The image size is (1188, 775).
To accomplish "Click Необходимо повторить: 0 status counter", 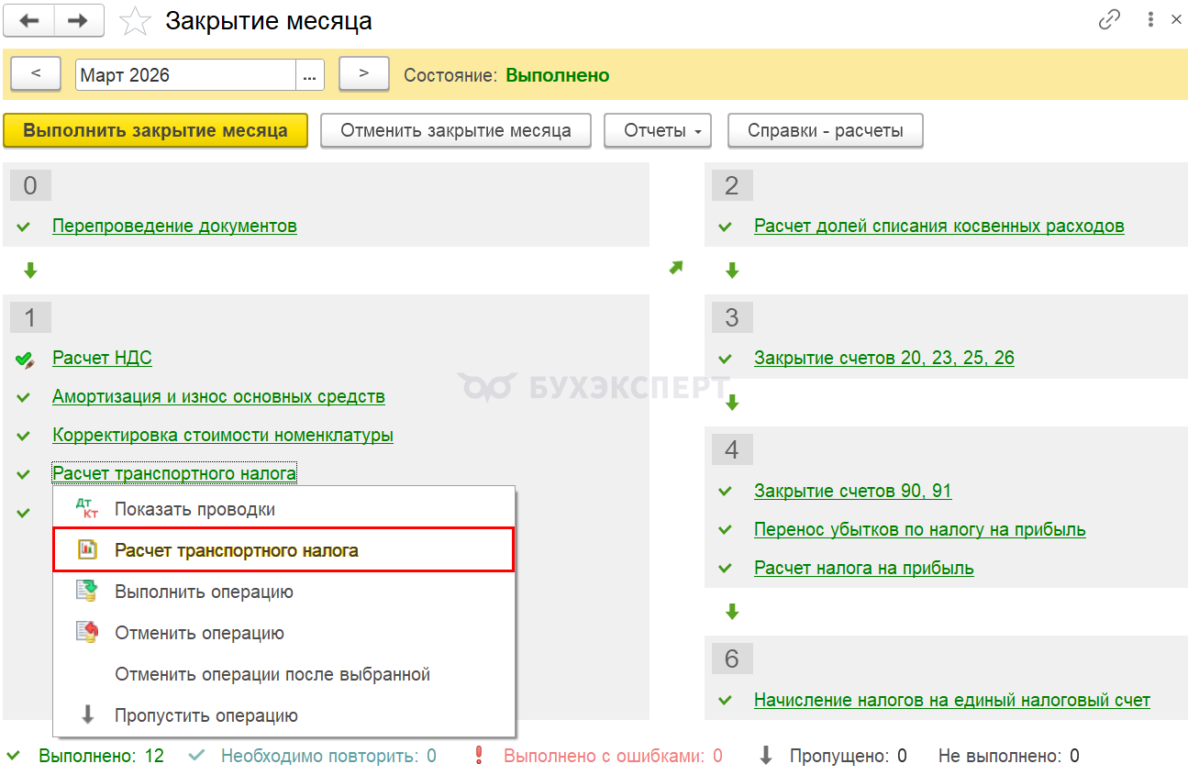I will click(328, 757).
